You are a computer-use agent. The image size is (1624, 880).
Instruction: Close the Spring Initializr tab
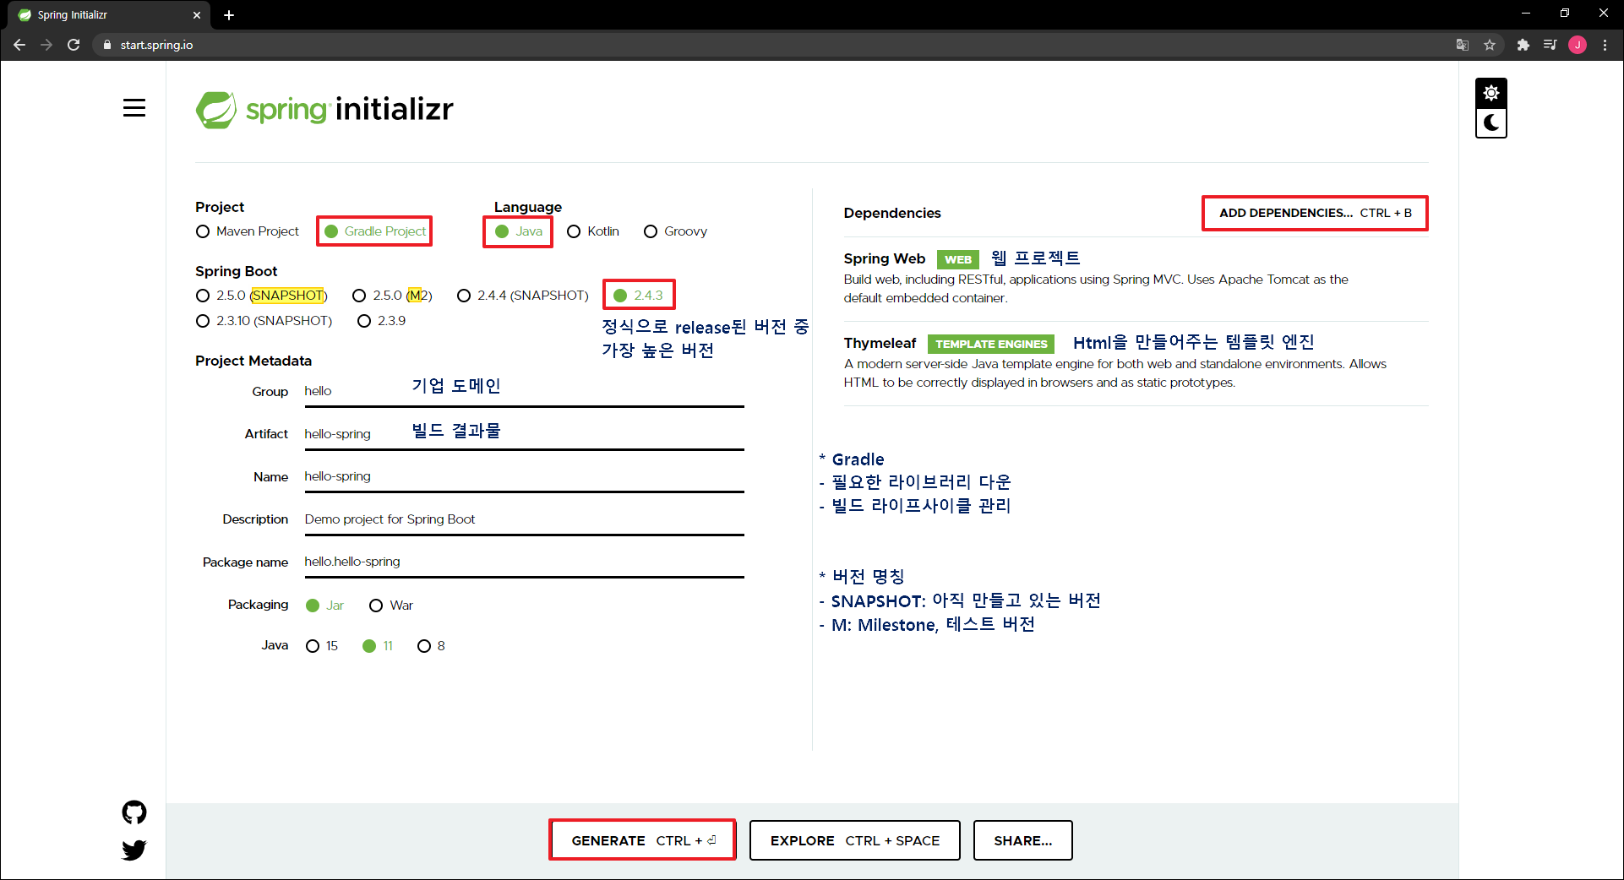click(197, 15)
